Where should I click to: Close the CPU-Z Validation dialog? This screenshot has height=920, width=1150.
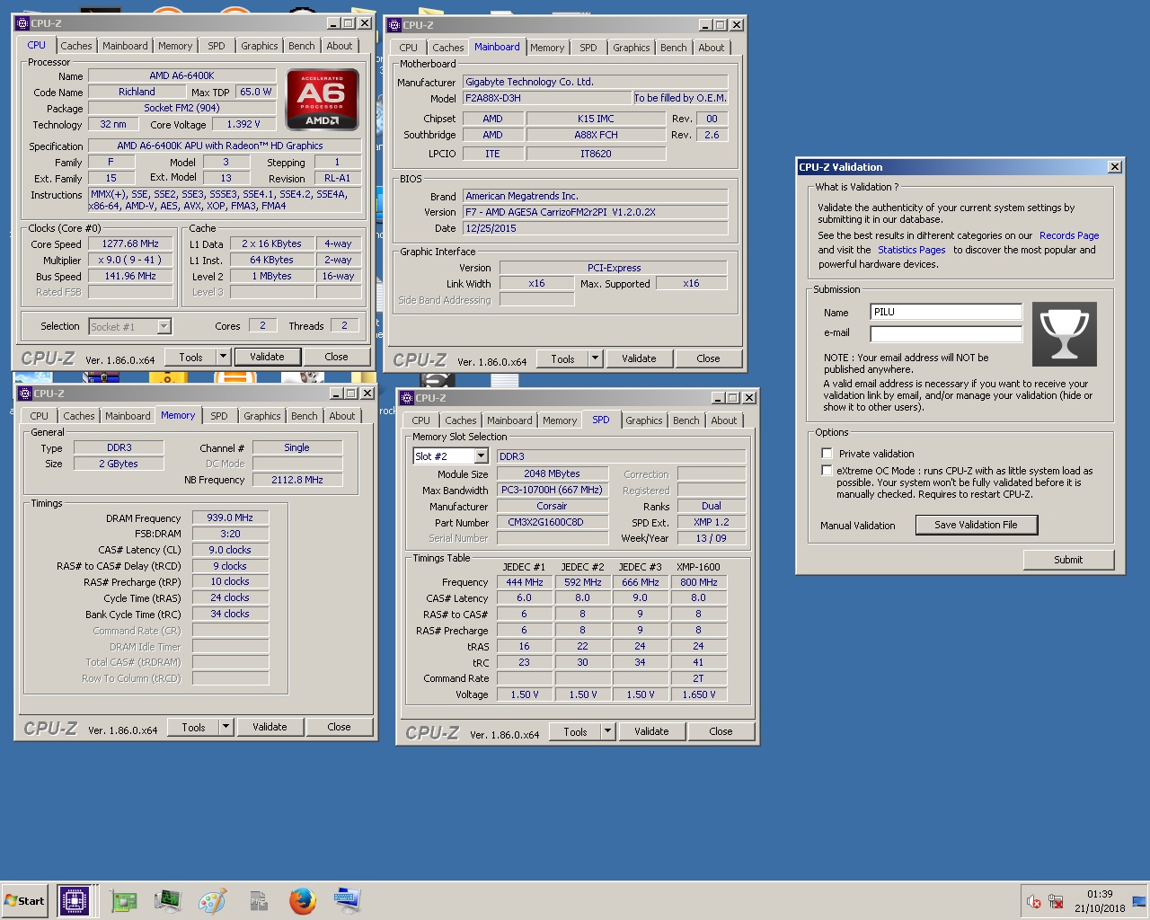(1114, 167)
